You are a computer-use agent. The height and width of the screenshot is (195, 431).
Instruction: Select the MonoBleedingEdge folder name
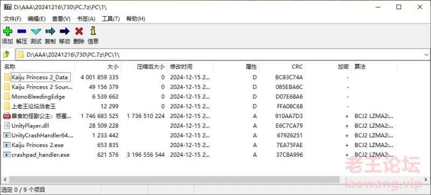click(38, 96)
